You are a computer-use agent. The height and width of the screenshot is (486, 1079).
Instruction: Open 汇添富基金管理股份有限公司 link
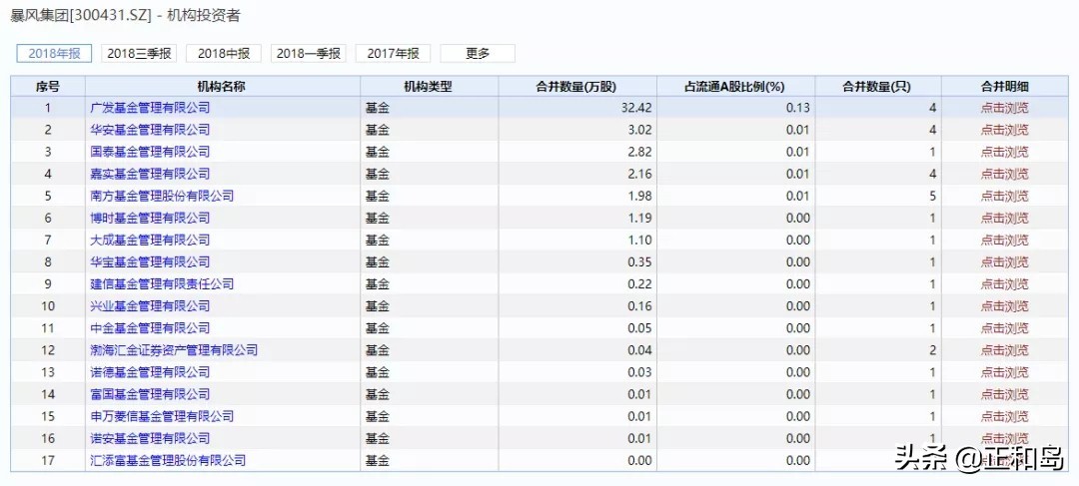point(168,460)
